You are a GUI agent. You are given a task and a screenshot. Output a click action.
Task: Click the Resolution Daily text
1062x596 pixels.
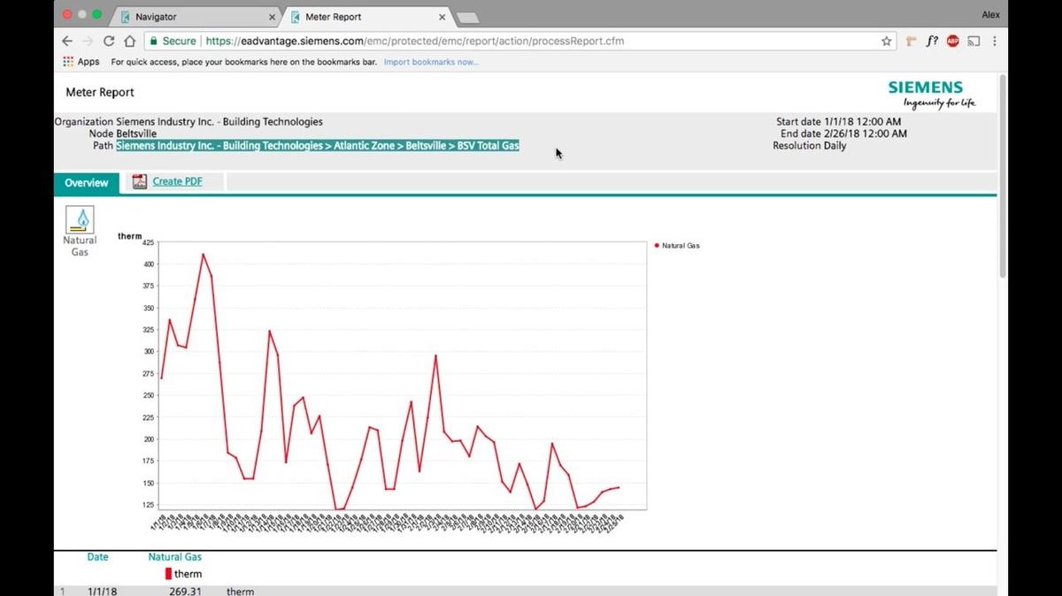tap(809, 146)
